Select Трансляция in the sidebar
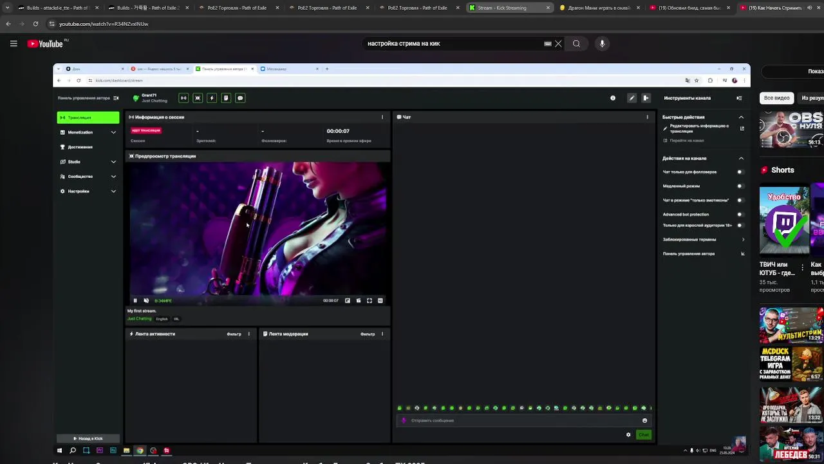The width and height of the screenshot is (824, 464). tap(88, 117)
